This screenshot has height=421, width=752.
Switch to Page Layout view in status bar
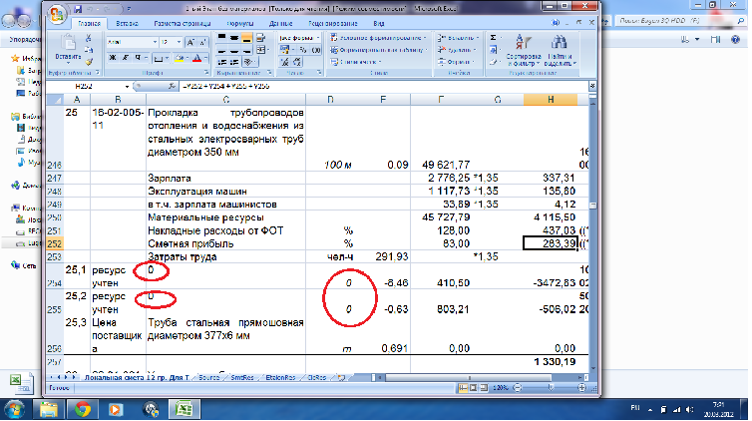coord(474,388)
